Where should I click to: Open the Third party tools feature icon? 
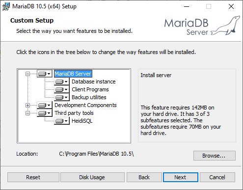click(x=45, y=113)
